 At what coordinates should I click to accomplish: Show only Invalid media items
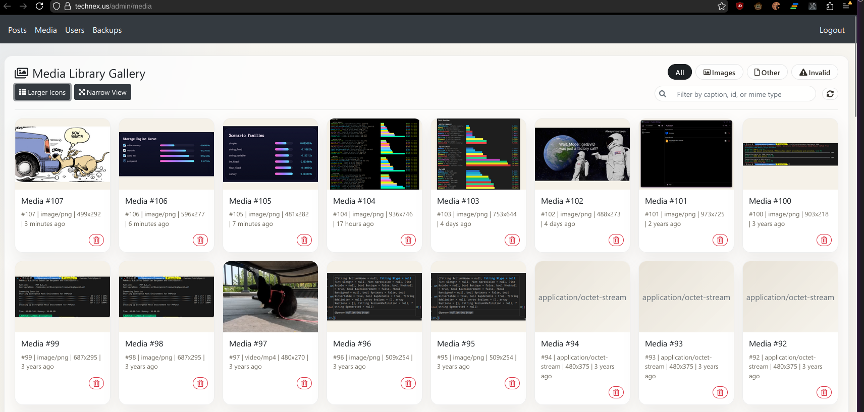pos(815,73)
